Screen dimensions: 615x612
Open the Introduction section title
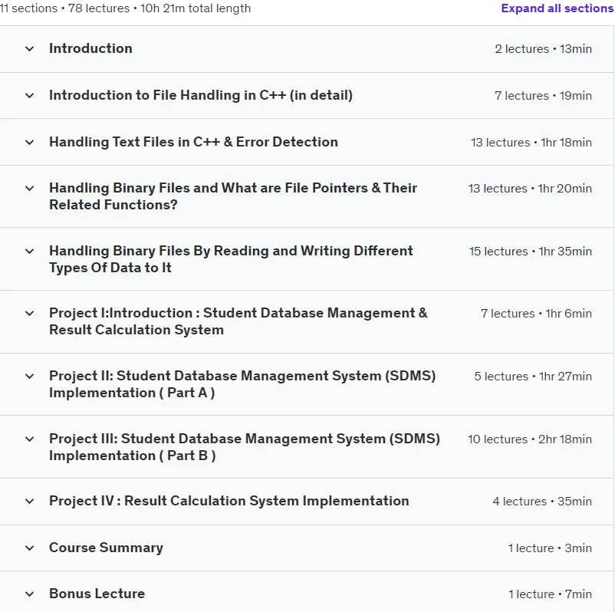click(90, 48)
